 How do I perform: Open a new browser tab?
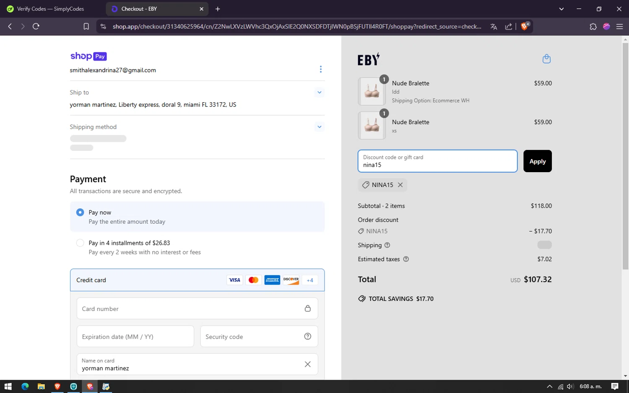218,9
